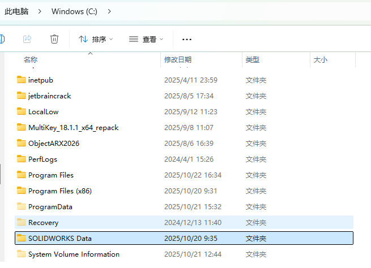Select the Program Files (x86) folder icon

[22, 191]
